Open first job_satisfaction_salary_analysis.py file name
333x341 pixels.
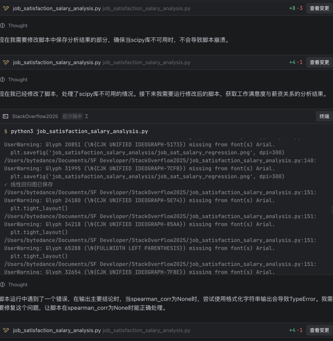click(57, 8)
